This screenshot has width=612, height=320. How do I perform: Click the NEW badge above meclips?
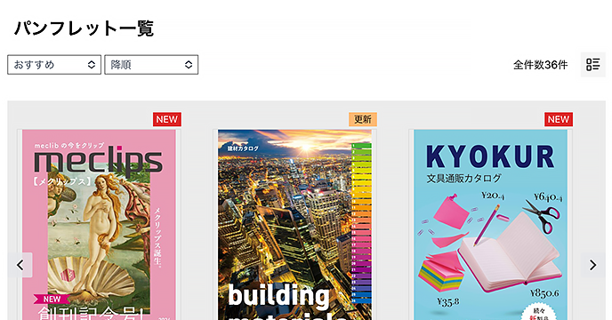click(x=167, y=119)
